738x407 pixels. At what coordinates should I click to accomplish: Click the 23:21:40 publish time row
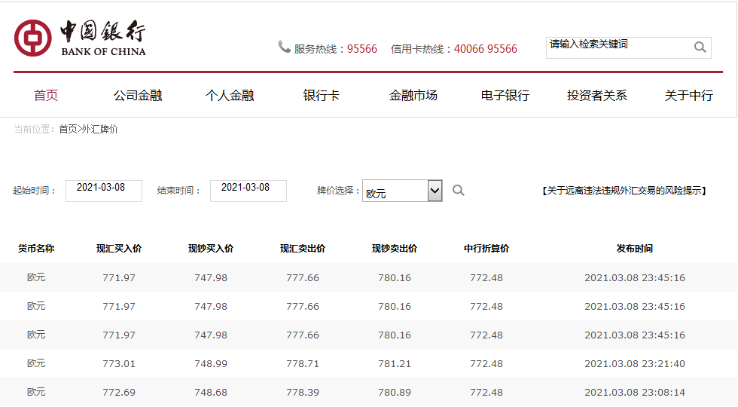[635, 364]
